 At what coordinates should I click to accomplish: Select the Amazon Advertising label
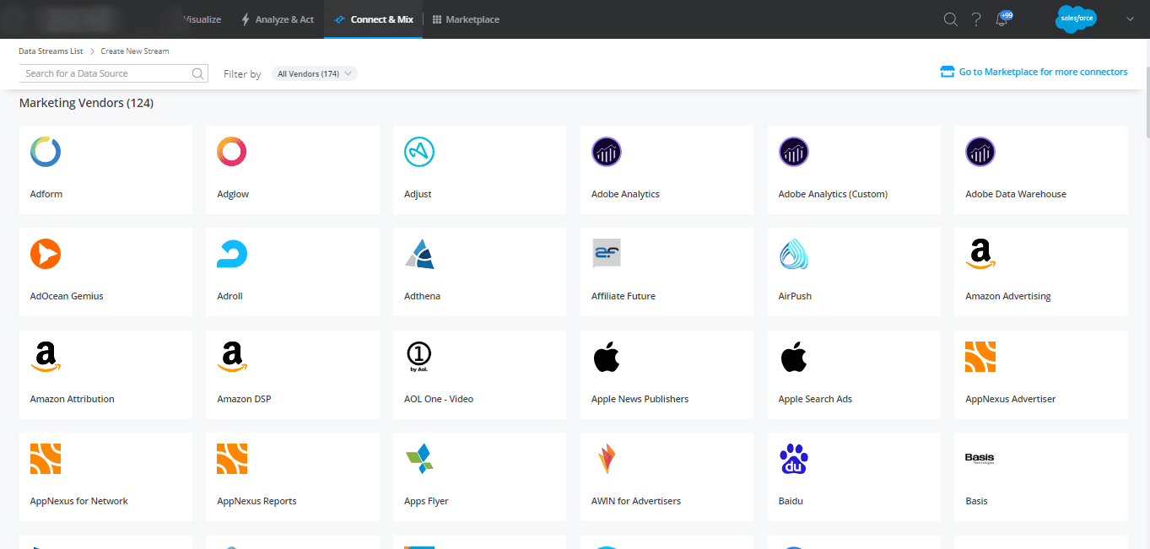click(x=1008, y=296)
